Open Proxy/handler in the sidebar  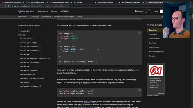pyautogui.click(x=24, y=31)
